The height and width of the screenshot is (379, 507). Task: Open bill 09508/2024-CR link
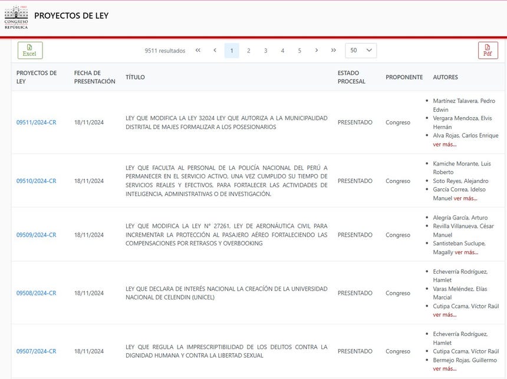coord(36,293)
